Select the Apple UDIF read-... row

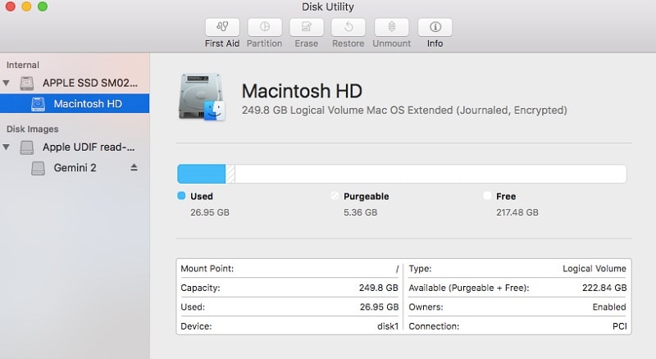75,147
